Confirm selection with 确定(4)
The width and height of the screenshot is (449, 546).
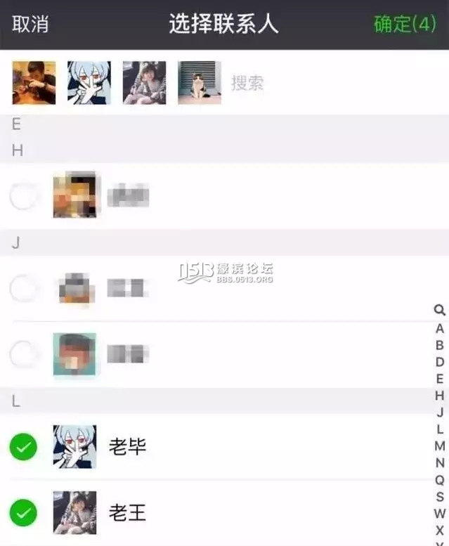(x=405, y=24)
